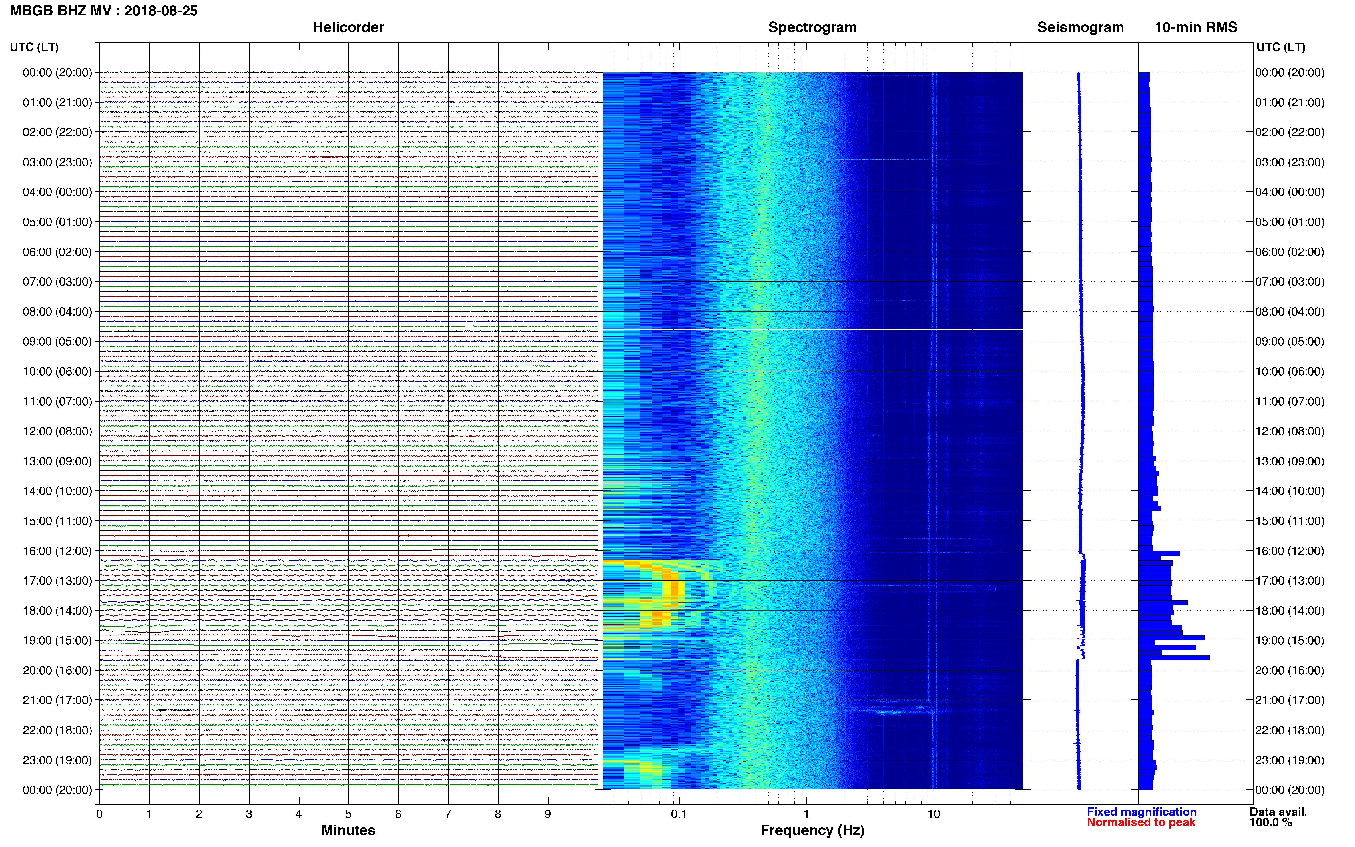The width and height of the screenshot is (1355, 847).
Task: Click right axis label '04:00 (00:00)'
Action: (1290, 192)
